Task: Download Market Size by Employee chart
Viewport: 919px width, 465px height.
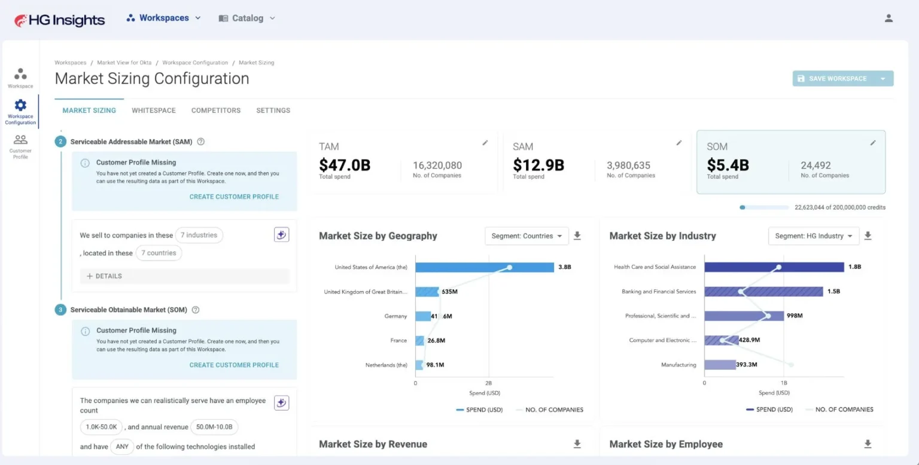Action: tap(868, 444)
